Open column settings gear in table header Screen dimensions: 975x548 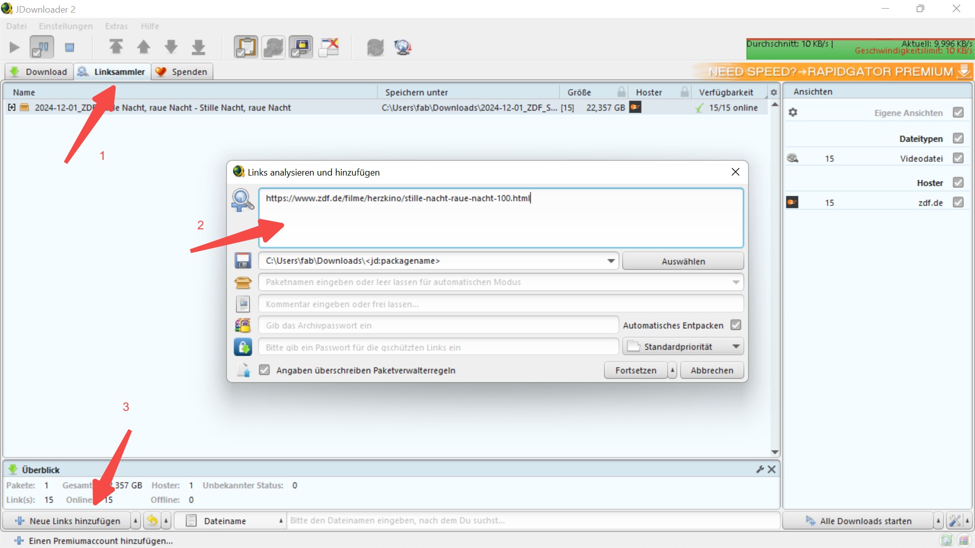pos(773,92)
